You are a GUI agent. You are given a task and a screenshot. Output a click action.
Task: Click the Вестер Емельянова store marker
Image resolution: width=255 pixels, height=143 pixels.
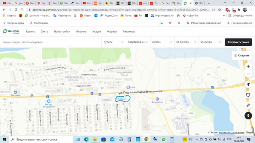(49, 101)
